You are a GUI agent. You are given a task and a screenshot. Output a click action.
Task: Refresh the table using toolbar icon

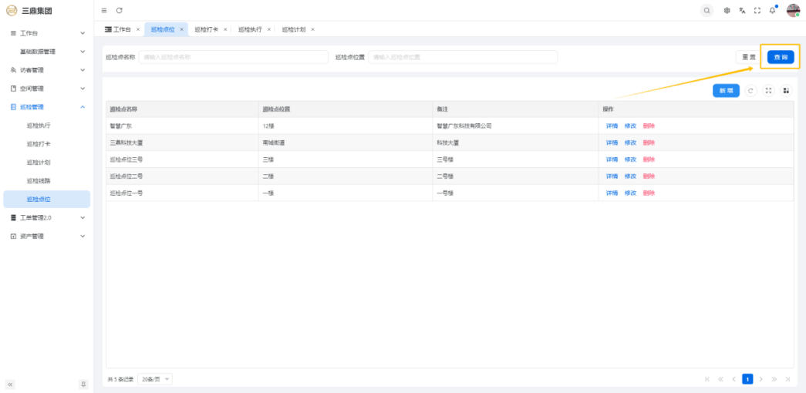[x=750, y=91]
